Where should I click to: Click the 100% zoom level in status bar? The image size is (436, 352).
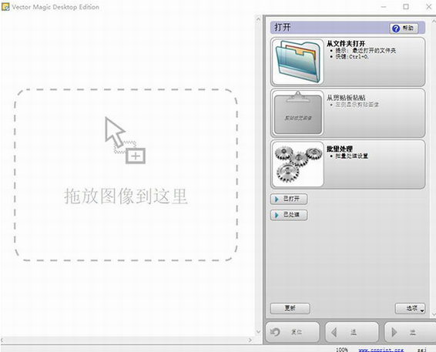pyautogui.click(x=342, y=350)
